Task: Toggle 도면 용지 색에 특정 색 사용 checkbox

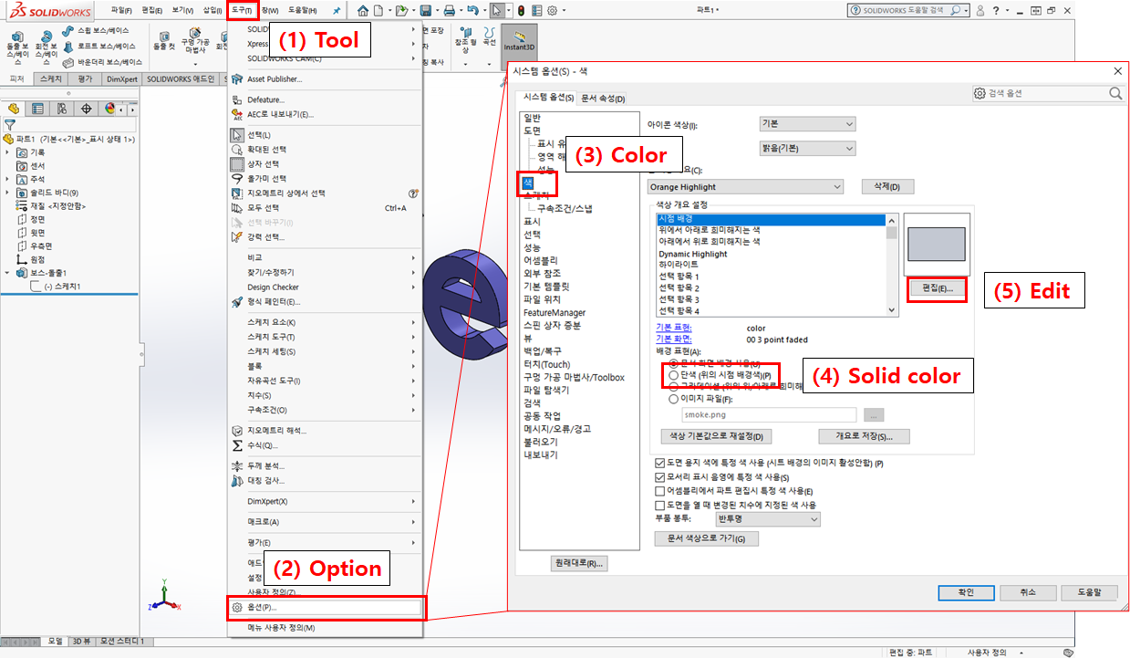Action: [660, 464]
